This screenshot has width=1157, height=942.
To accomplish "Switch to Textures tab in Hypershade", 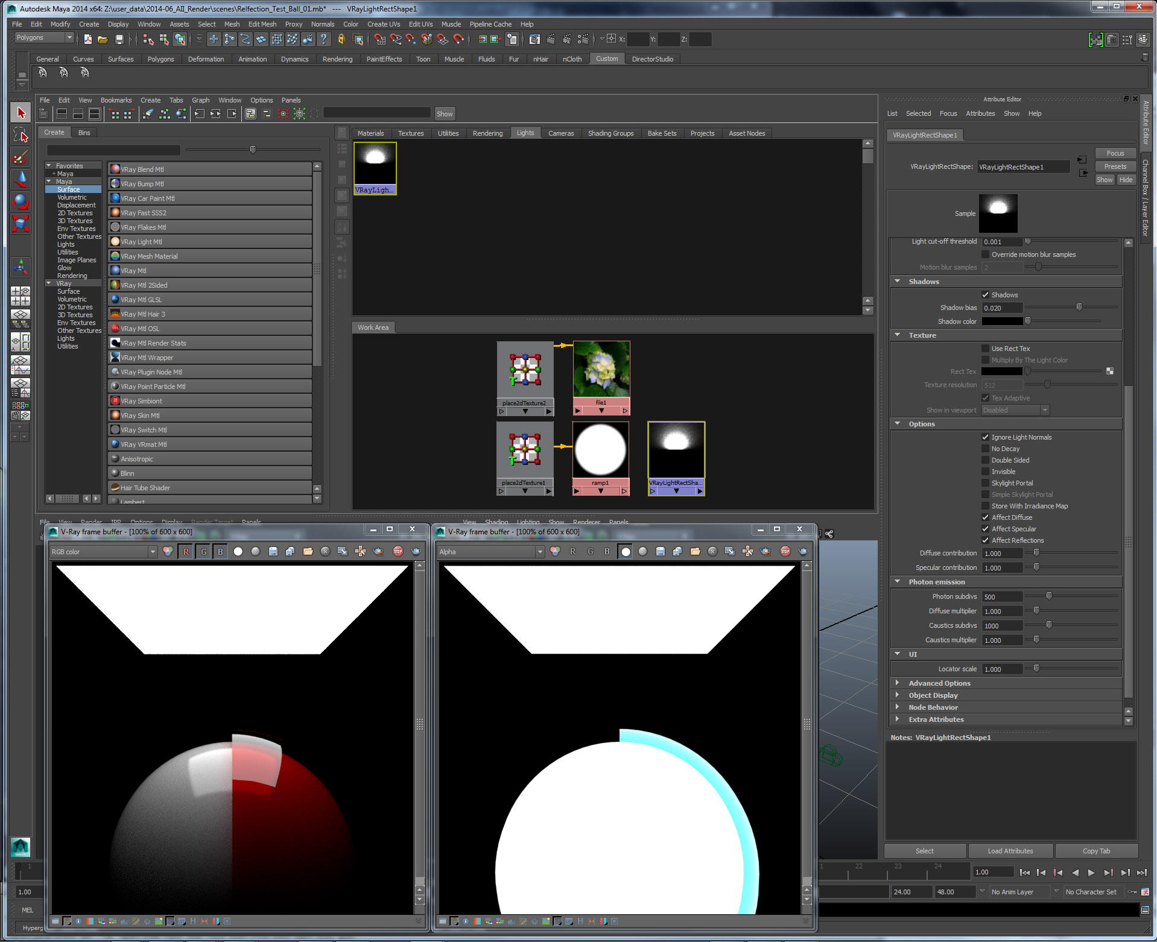I will (x=411, y=133).
